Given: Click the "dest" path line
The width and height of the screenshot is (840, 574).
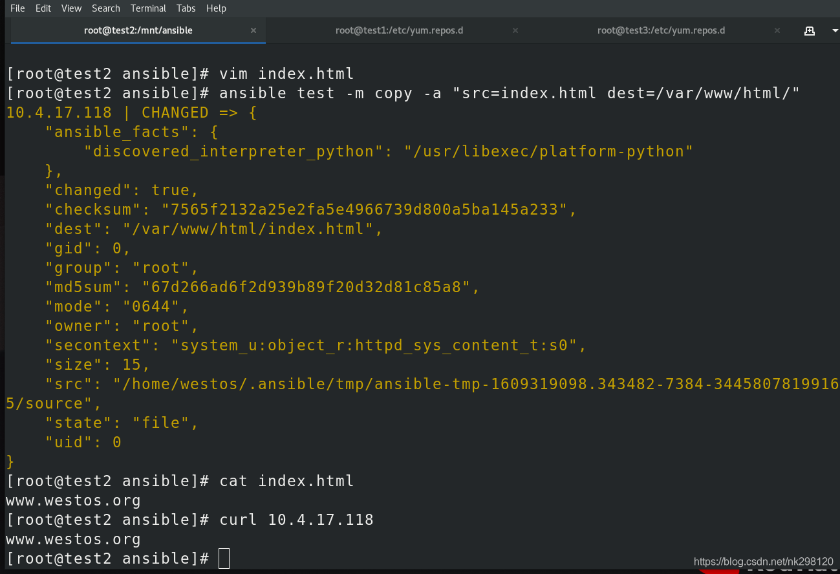Looking at the screenshot, I should pyautogui.click(x=213, y=229).
